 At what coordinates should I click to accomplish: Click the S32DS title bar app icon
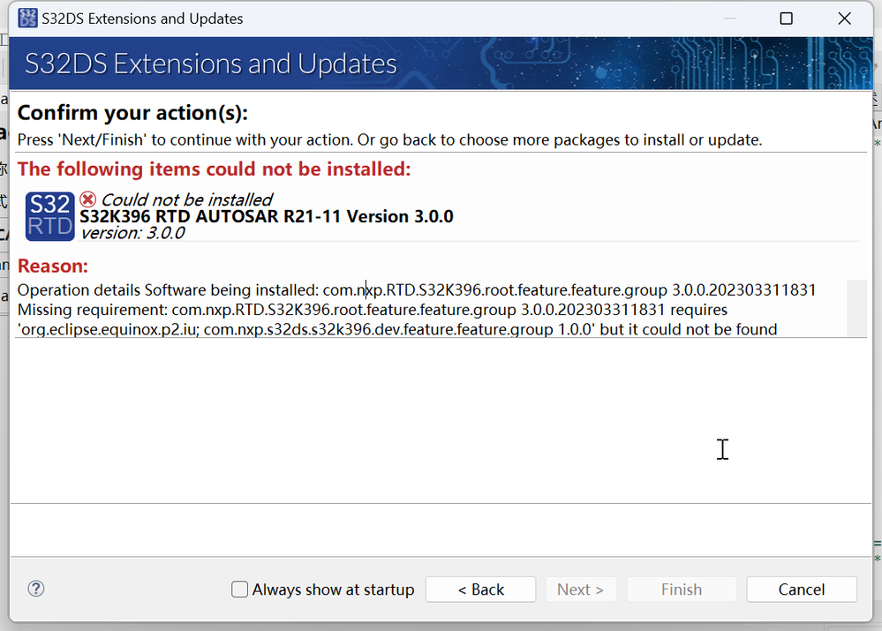[27, 18]
